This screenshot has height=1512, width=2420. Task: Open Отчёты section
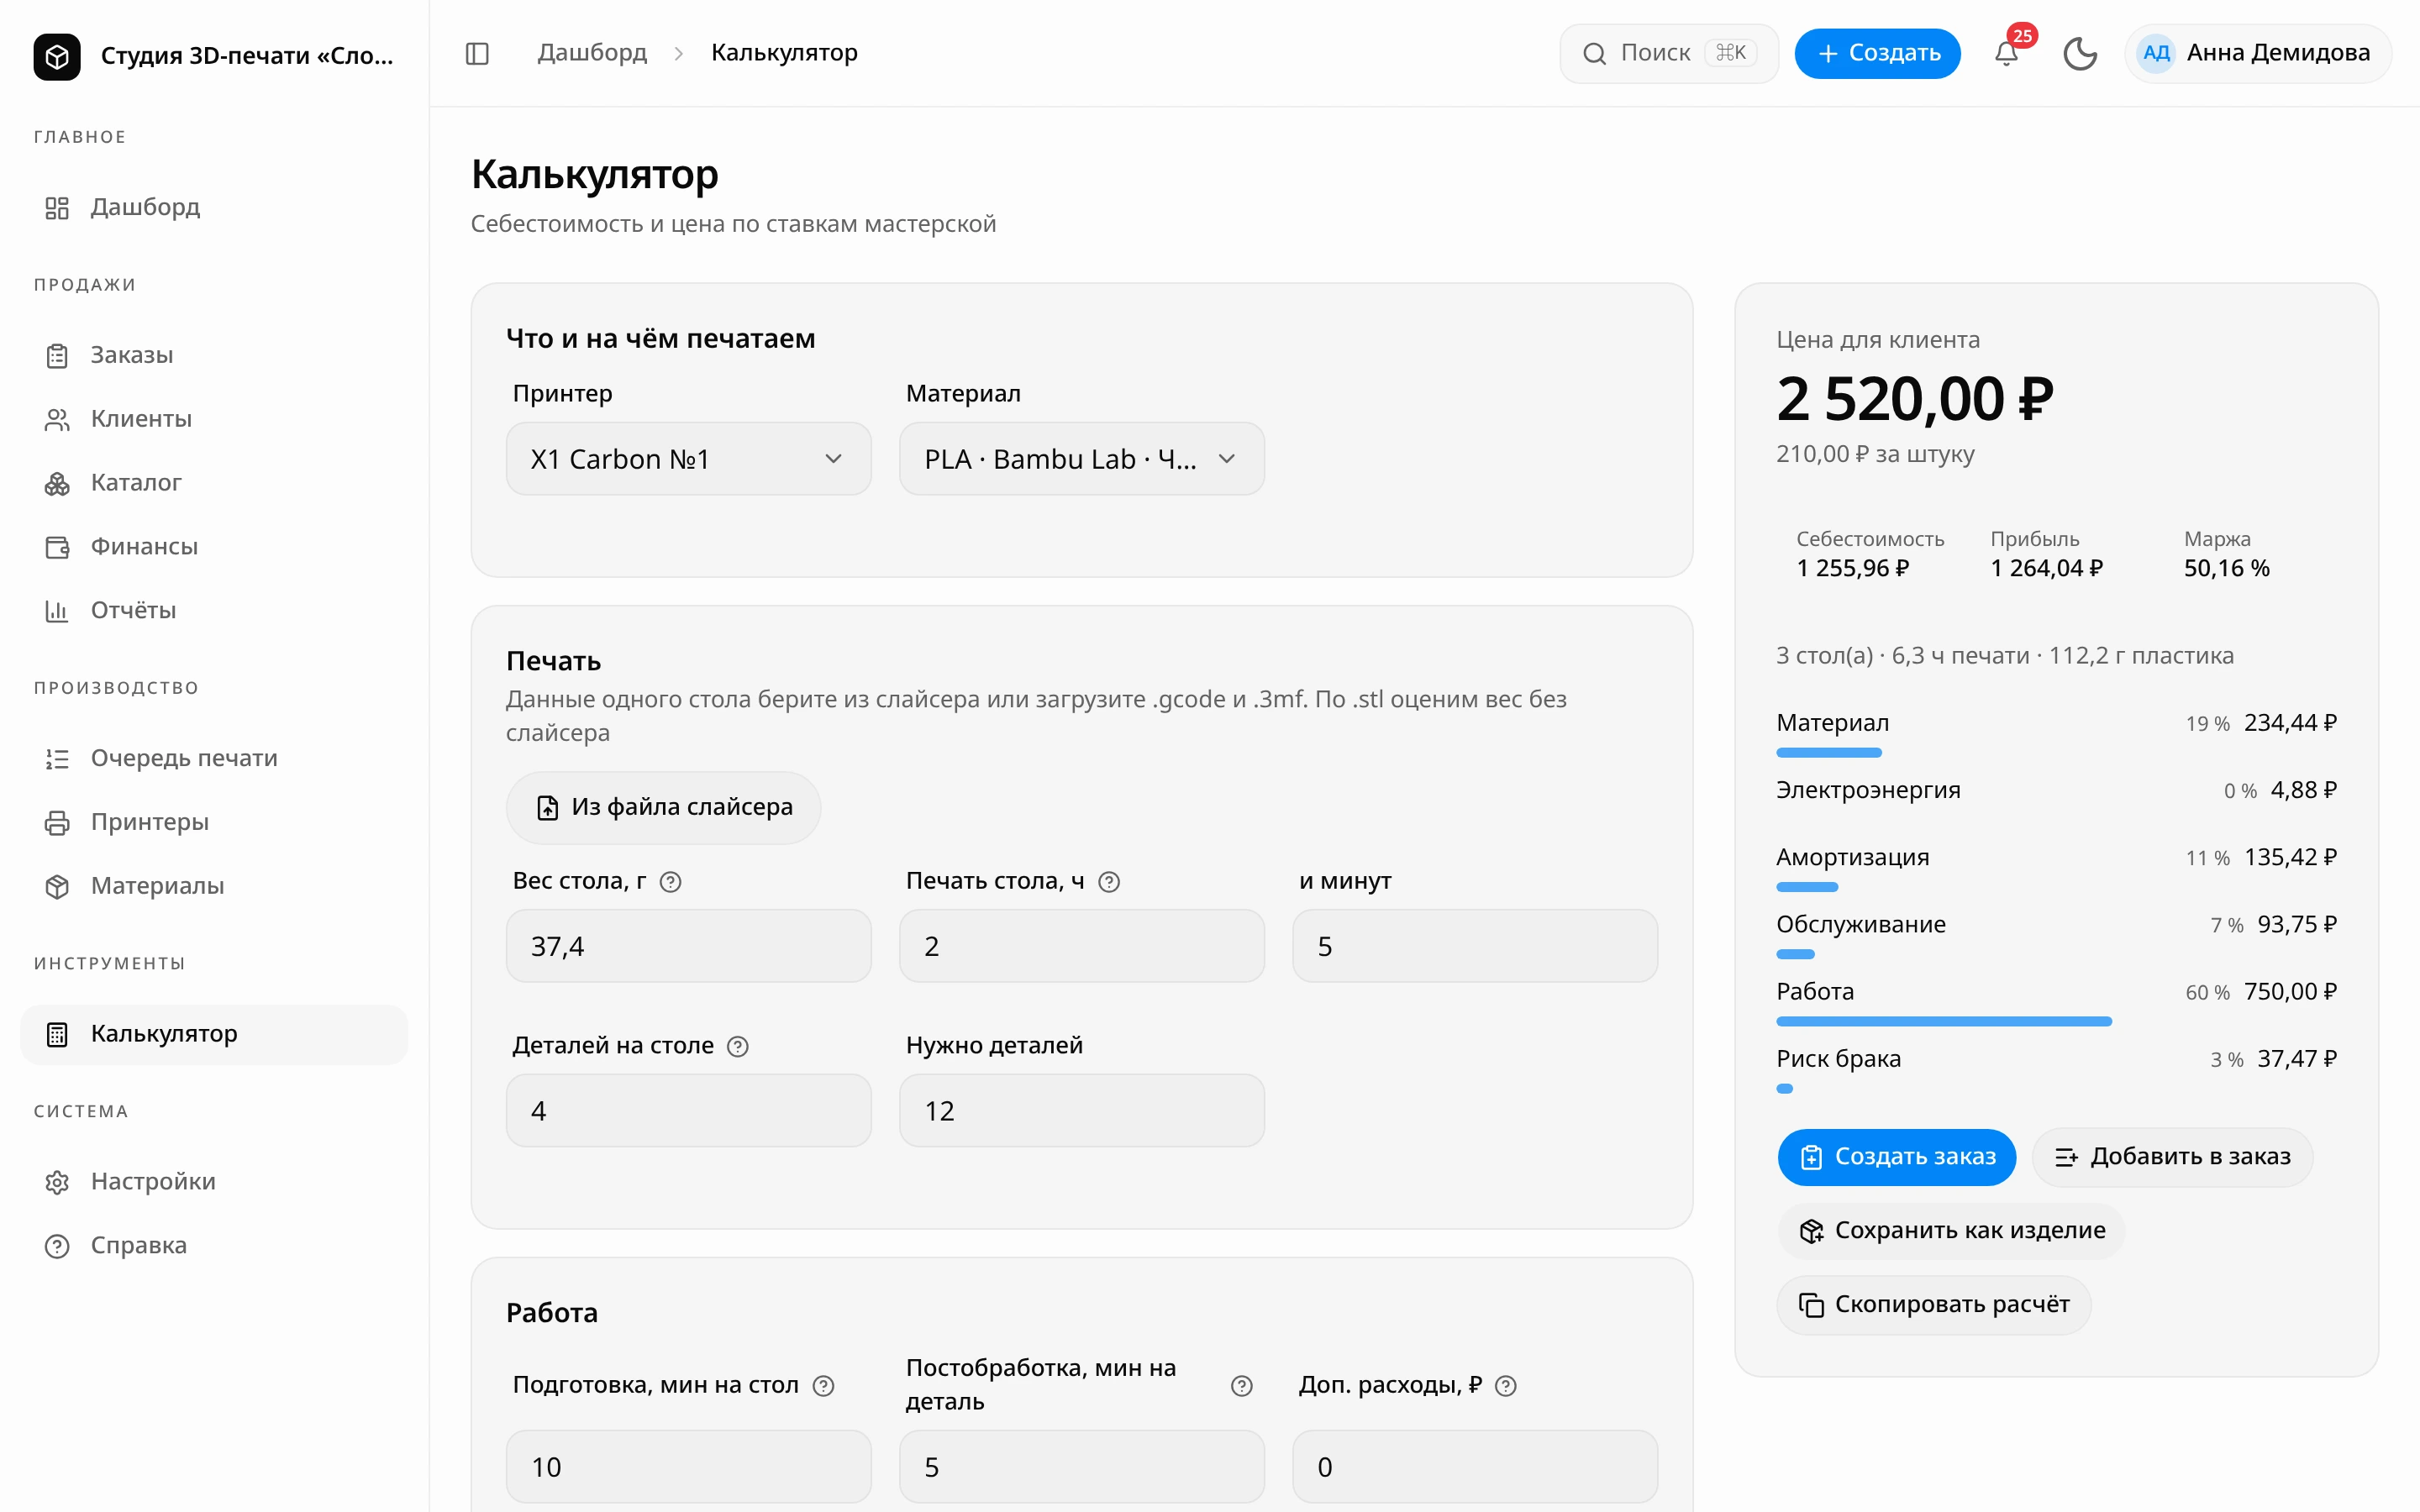pos(214,611)
